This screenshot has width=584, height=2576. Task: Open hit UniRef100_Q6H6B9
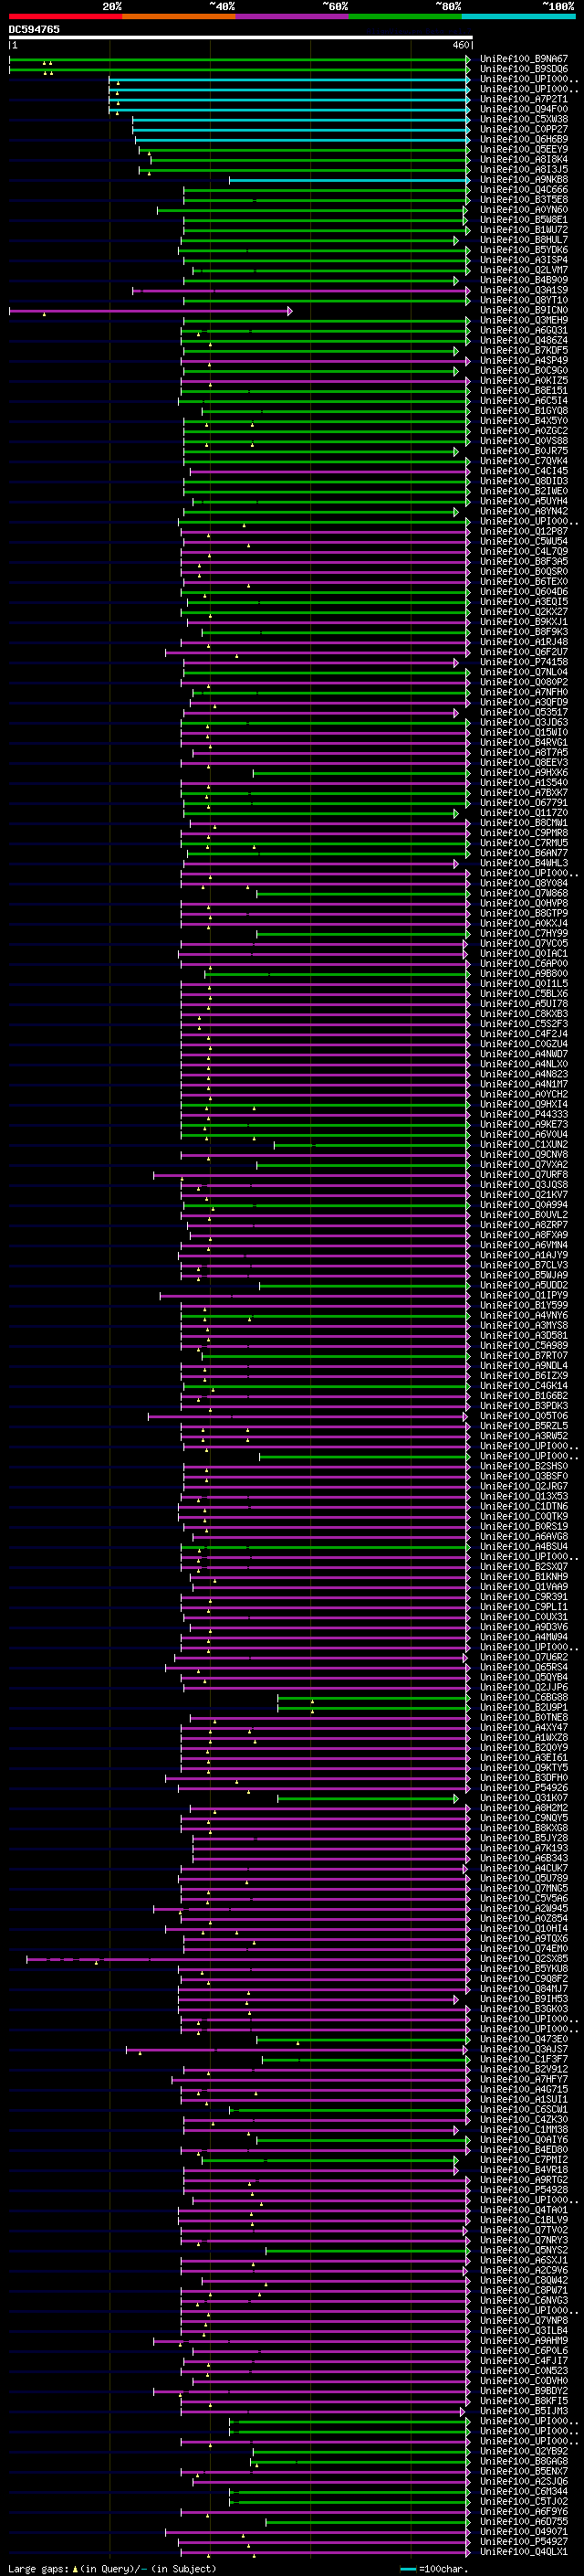point(523,139)
